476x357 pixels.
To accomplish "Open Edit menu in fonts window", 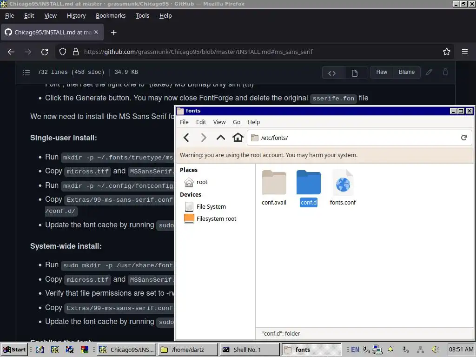I will [201, 122].
